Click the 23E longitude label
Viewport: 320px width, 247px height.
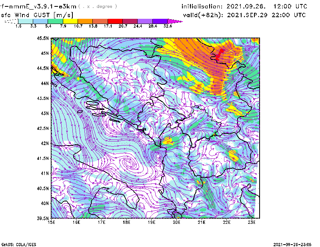tap(252, 222)
